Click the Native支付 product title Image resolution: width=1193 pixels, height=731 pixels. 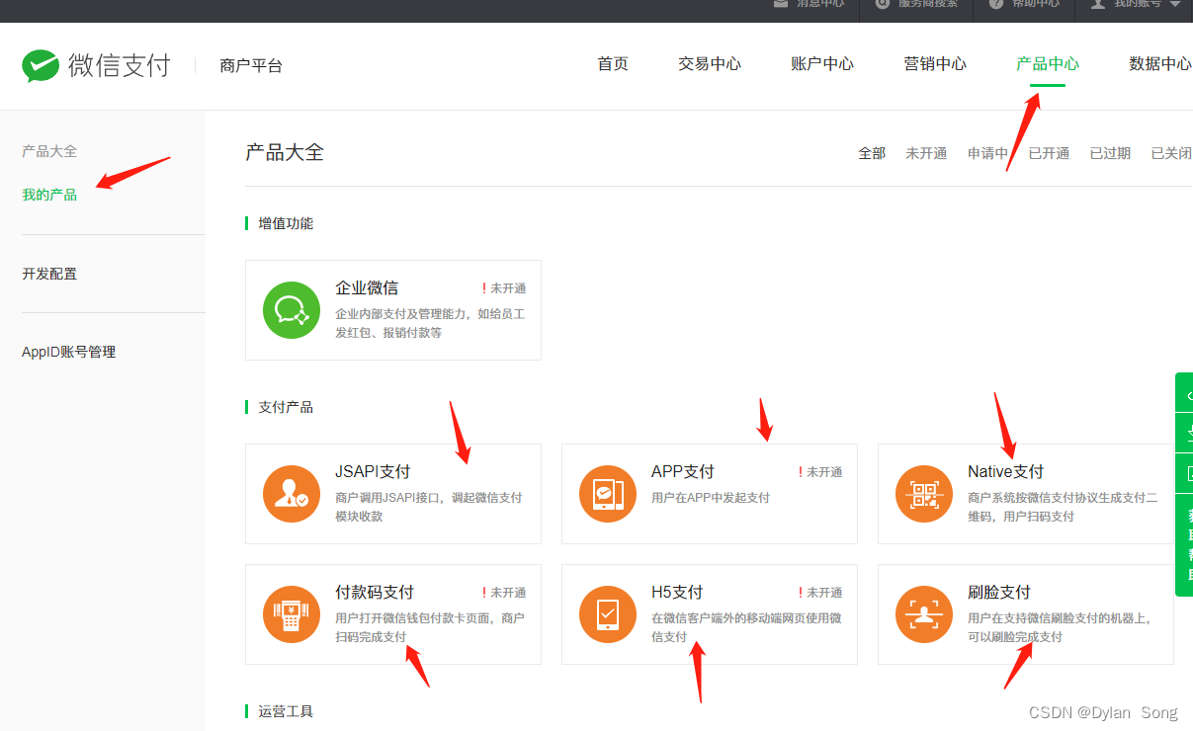click(1005, 472)
